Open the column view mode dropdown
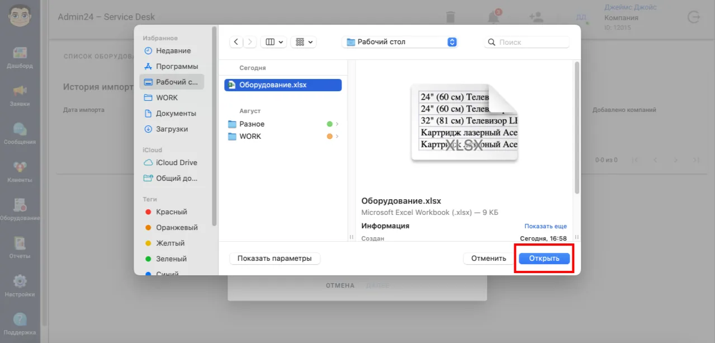 (274, 42)
